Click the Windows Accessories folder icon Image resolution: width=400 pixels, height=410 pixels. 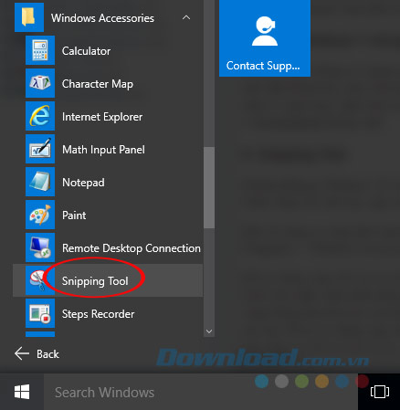pyautogui.click(x=29, y=17)
